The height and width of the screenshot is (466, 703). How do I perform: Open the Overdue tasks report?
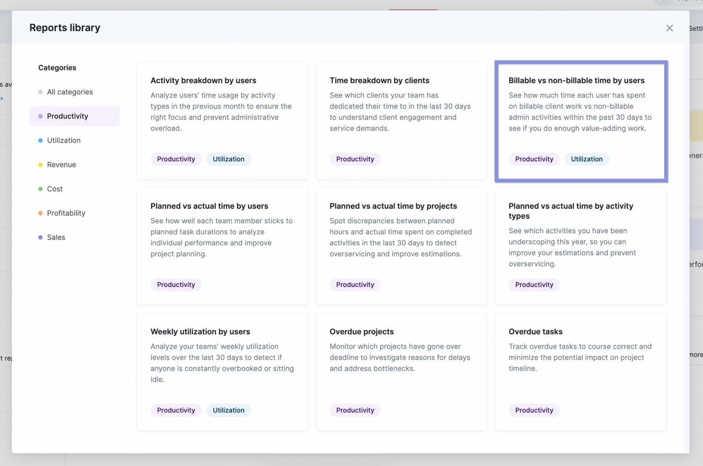click(535, 331)
